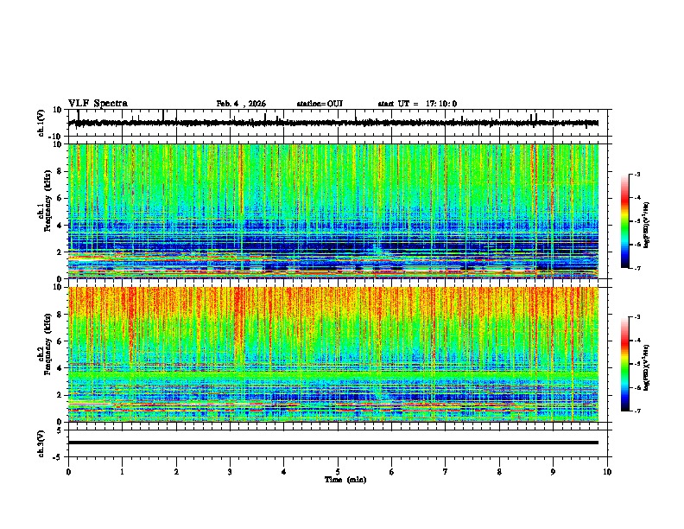
Task: Click time axis tick label "4"
Action: [284, 472]
